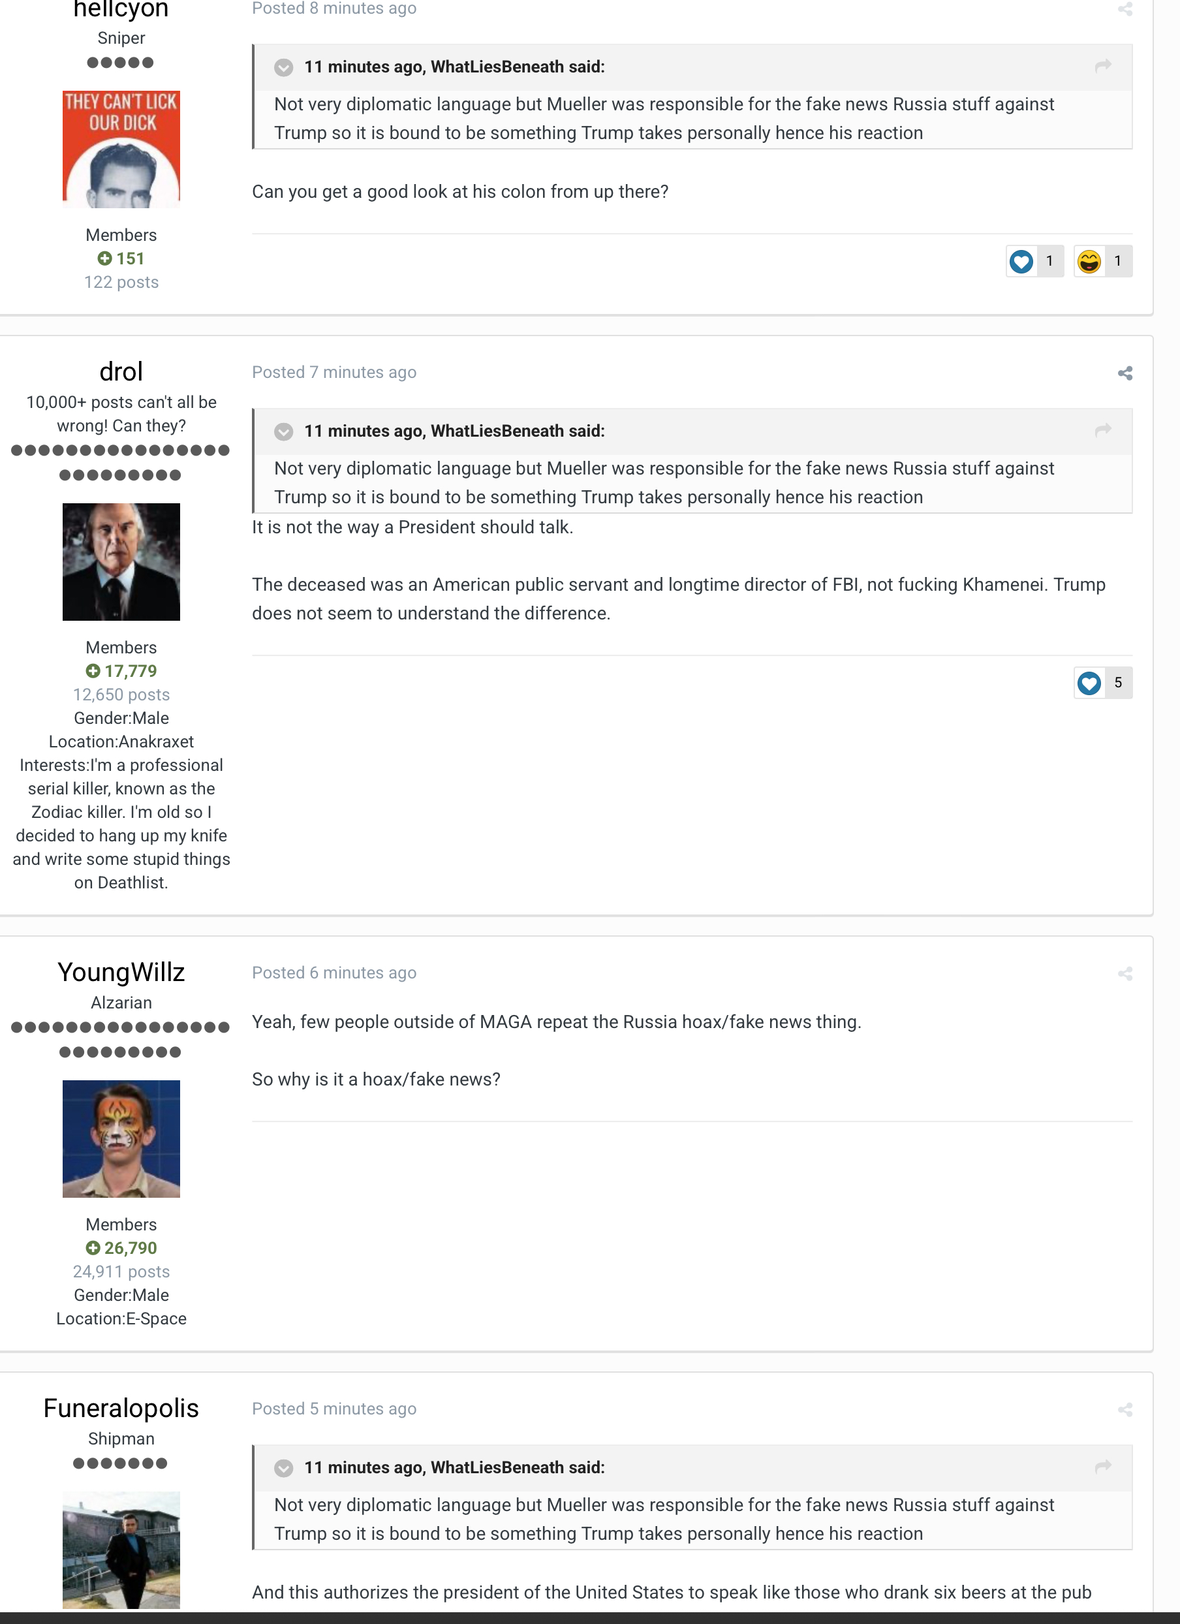Click "Posted 7 minutes ago" timestamp
The width and height of the screenshot is (1180, 1624).
click(x=334, y=372)
